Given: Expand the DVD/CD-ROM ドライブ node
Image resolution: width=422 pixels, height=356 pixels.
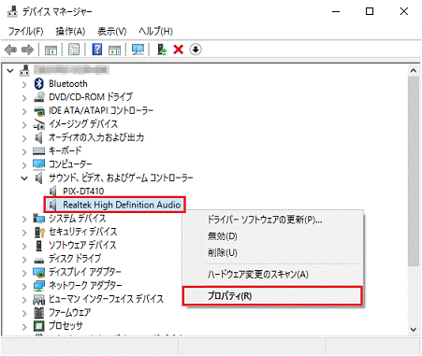Looking at the screenshot, I should point(24,98).
